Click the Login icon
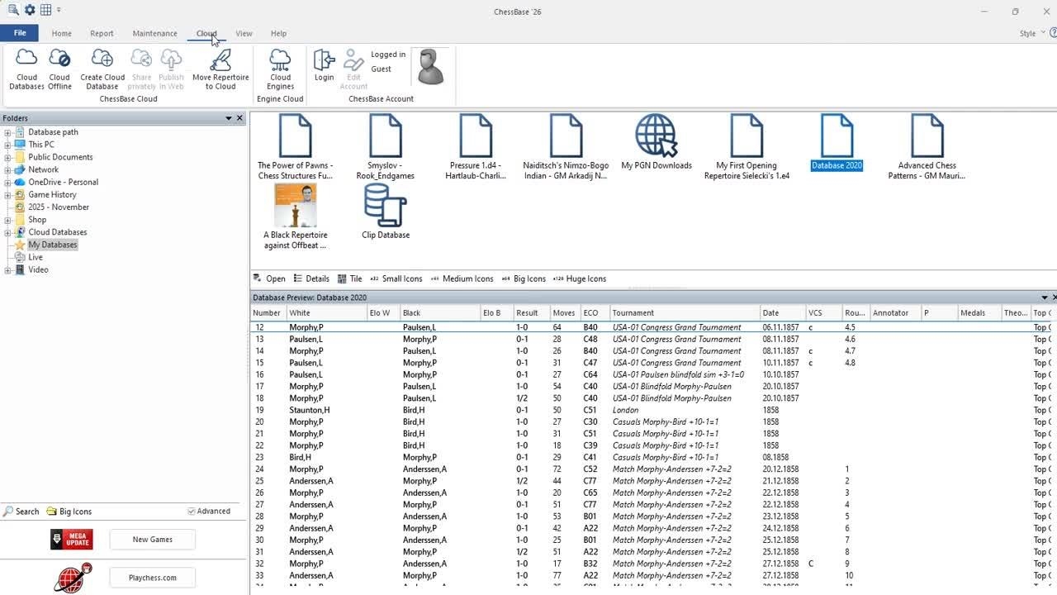The image size is (1057, 595). pos(324,66)
